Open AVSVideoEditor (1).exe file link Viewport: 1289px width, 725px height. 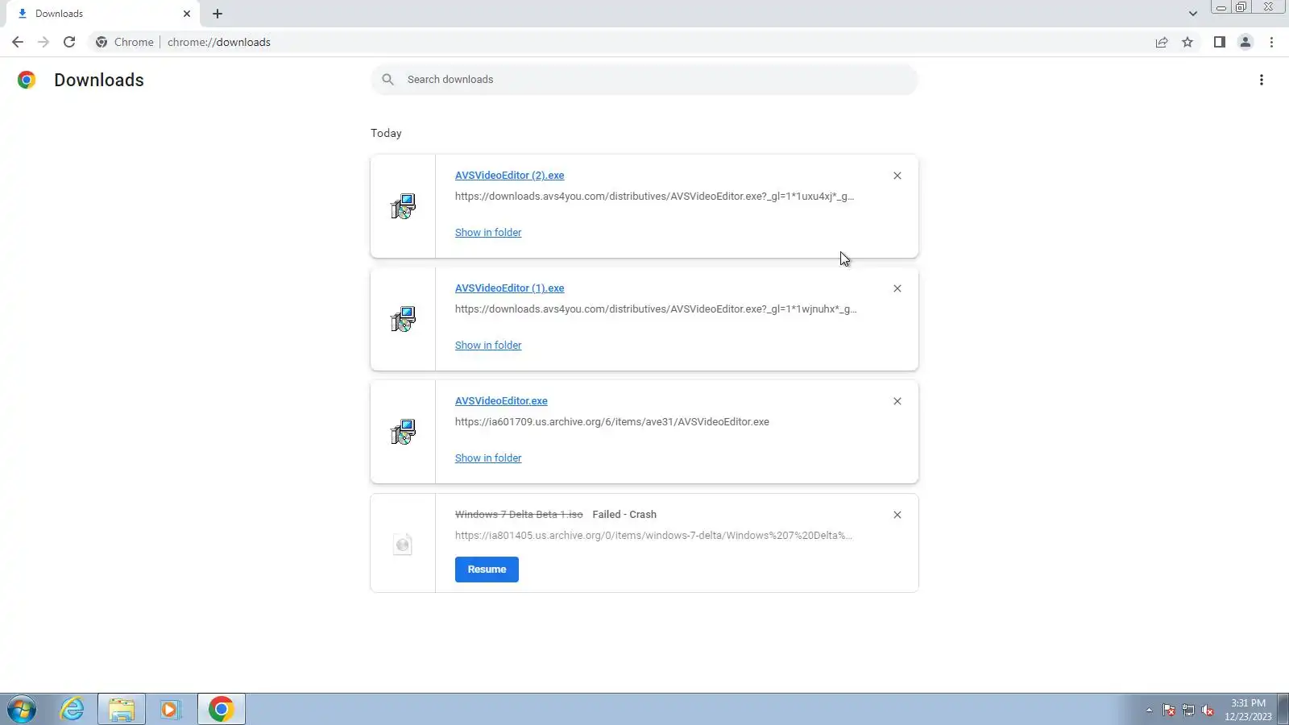coord(509,288)
